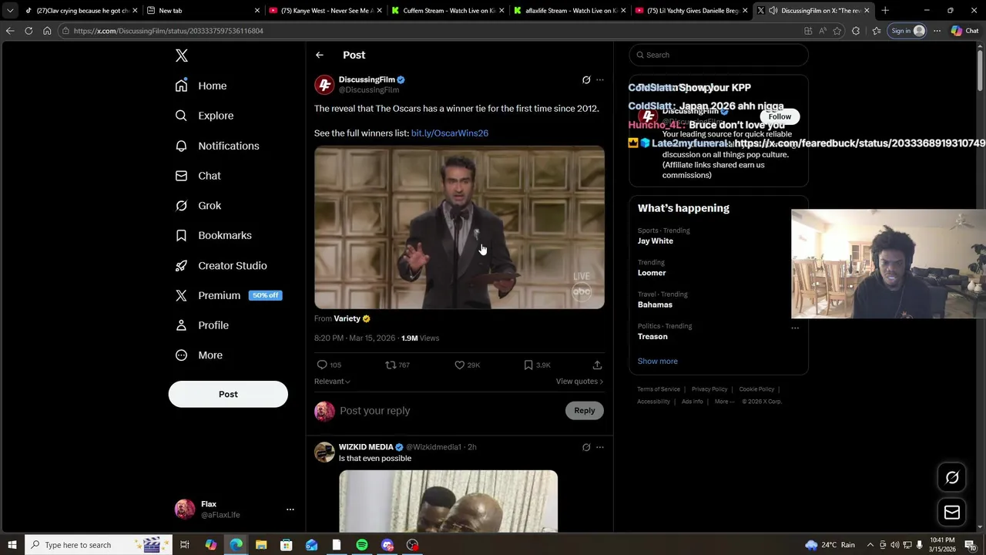Reply icon showing 105 replies
Screen dimensions: 986x555
coord(329,365)
